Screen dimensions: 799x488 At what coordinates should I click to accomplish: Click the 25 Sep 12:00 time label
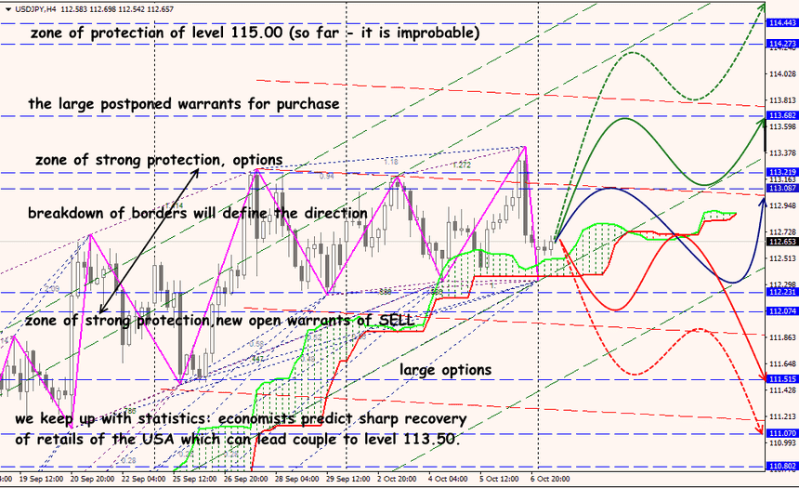coord(194,480)
